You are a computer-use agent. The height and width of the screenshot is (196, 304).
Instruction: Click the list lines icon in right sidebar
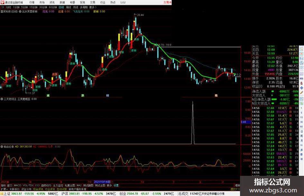coord(301,74)
